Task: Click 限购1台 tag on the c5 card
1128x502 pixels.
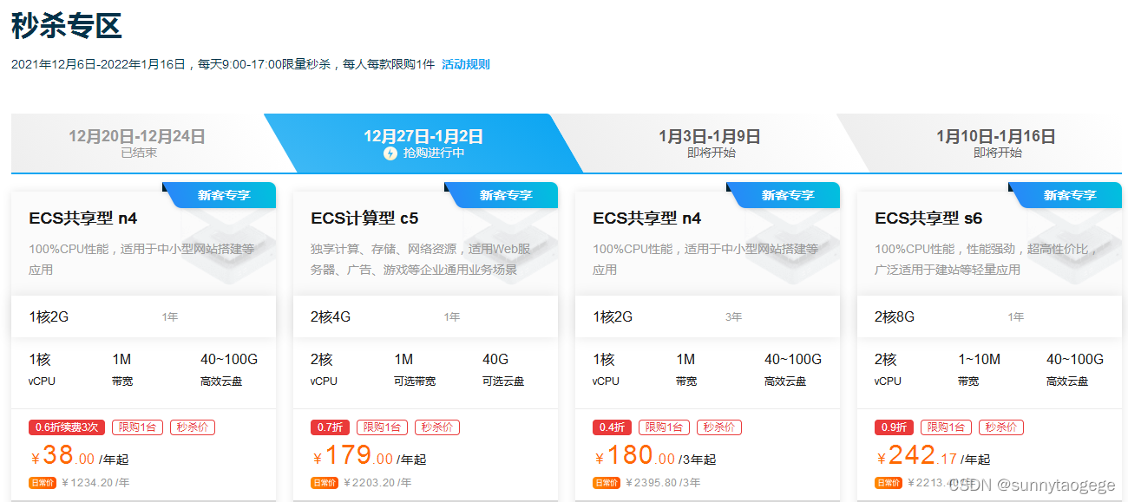Action: point(382,427)
